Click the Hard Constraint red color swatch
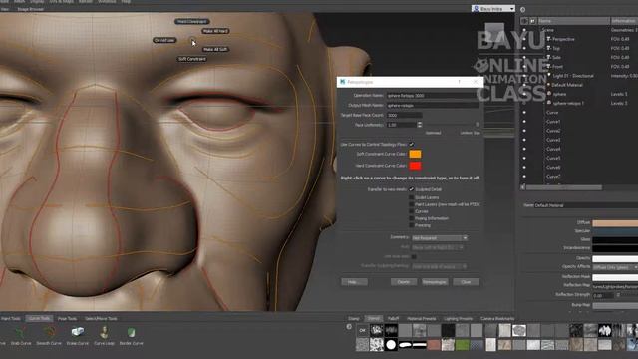Screen dimensions: 638x359 pyautogui.click(x=415, y=166)
